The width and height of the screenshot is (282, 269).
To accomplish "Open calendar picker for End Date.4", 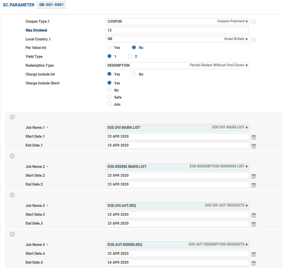I will click(x=254, y=263).
